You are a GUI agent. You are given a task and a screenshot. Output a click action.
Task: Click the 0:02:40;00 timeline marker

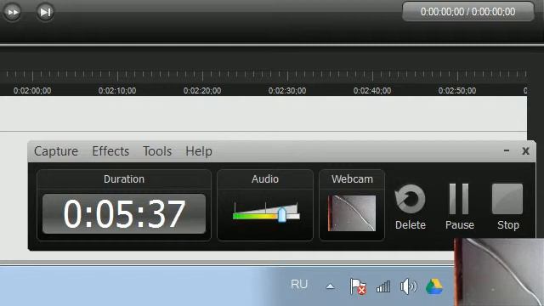[372, 91]
